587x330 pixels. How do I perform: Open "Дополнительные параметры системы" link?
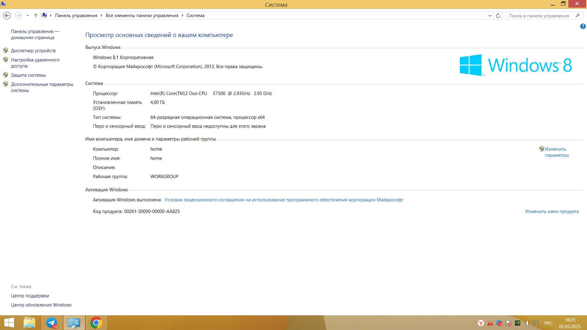42,87
